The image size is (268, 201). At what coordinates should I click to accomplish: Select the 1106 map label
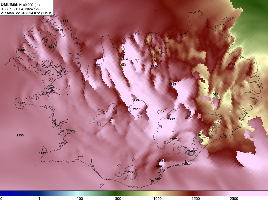pyautogui.click(x=136, y=100)
